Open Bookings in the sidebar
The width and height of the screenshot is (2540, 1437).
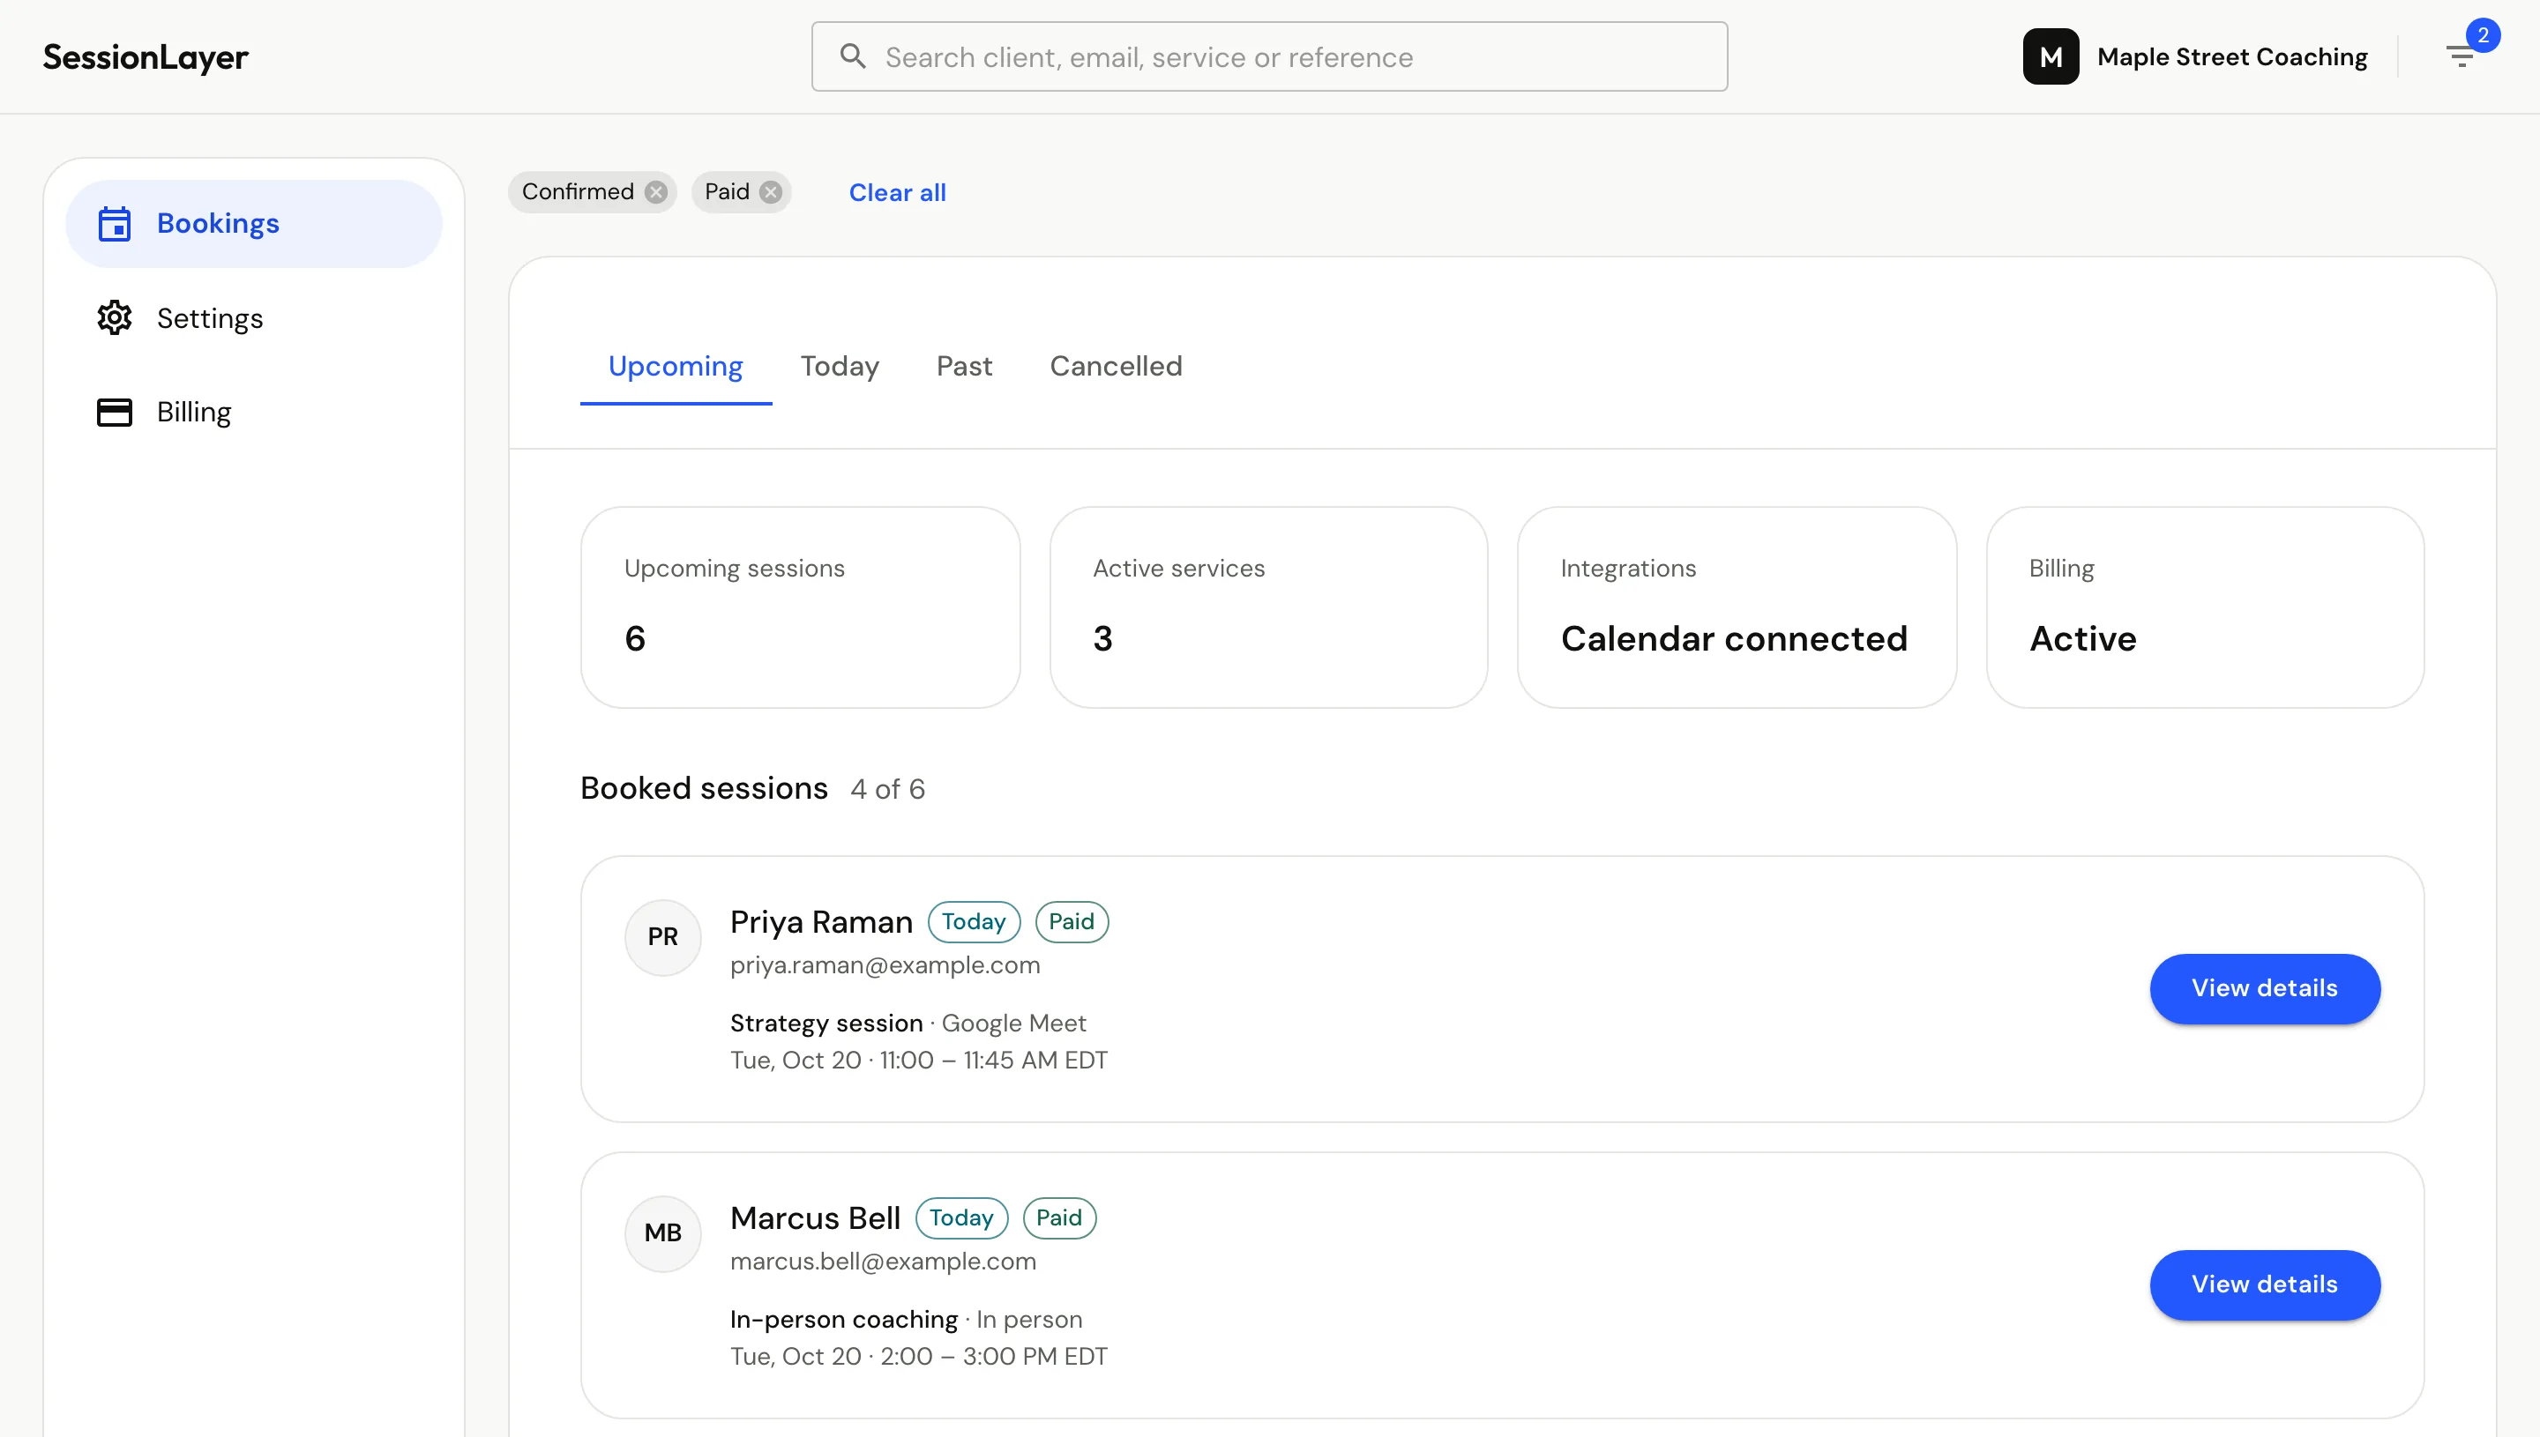coord(254,223)
